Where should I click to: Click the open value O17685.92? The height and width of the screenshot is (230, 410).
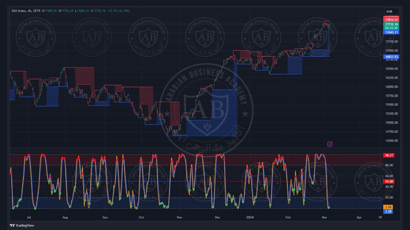click(49, 11)
